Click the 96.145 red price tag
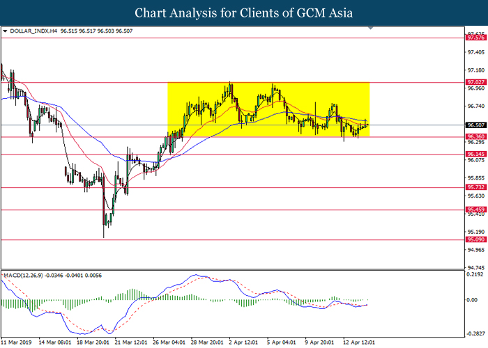 click(475, 154)
